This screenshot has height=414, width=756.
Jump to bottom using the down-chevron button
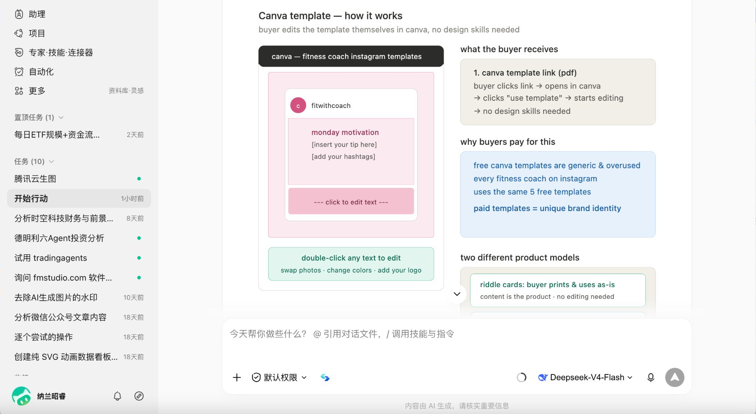coord(457,294)
